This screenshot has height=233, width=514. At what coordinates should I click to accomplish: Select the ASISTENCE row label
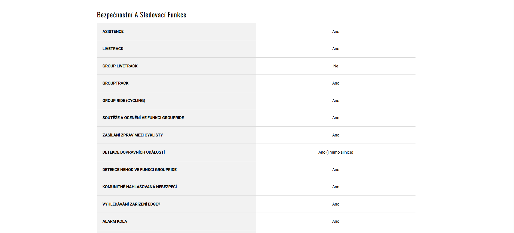[113, 32]
